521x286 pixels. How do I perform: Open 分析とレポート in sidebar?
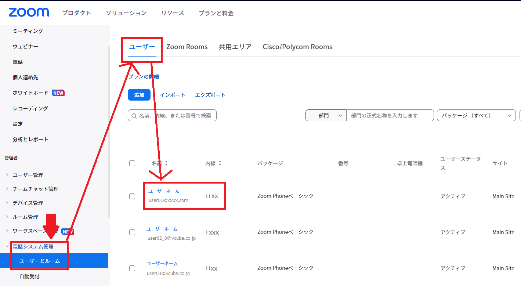pos(30,139)
